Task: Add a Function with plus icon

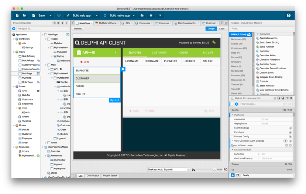Action: click(290, 132)
